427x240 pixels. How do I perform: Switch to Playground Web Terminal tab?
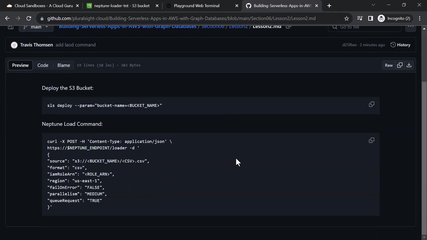coord(196,6)
